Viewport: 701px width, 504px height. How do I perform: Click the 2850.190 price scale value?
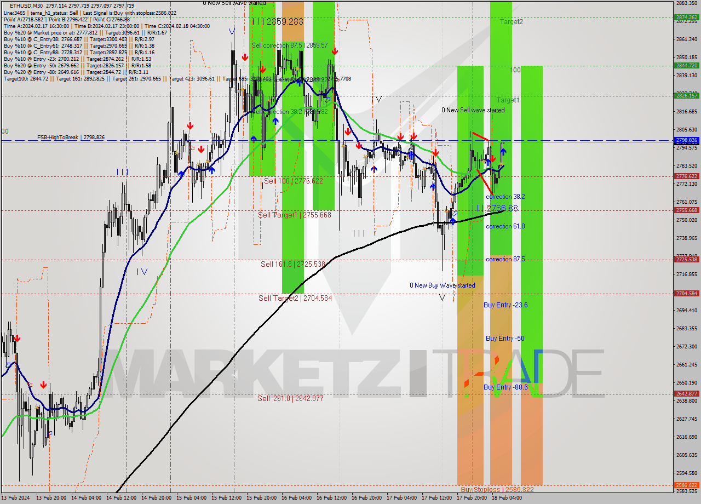pyautogui.click(x=686, y=57)
